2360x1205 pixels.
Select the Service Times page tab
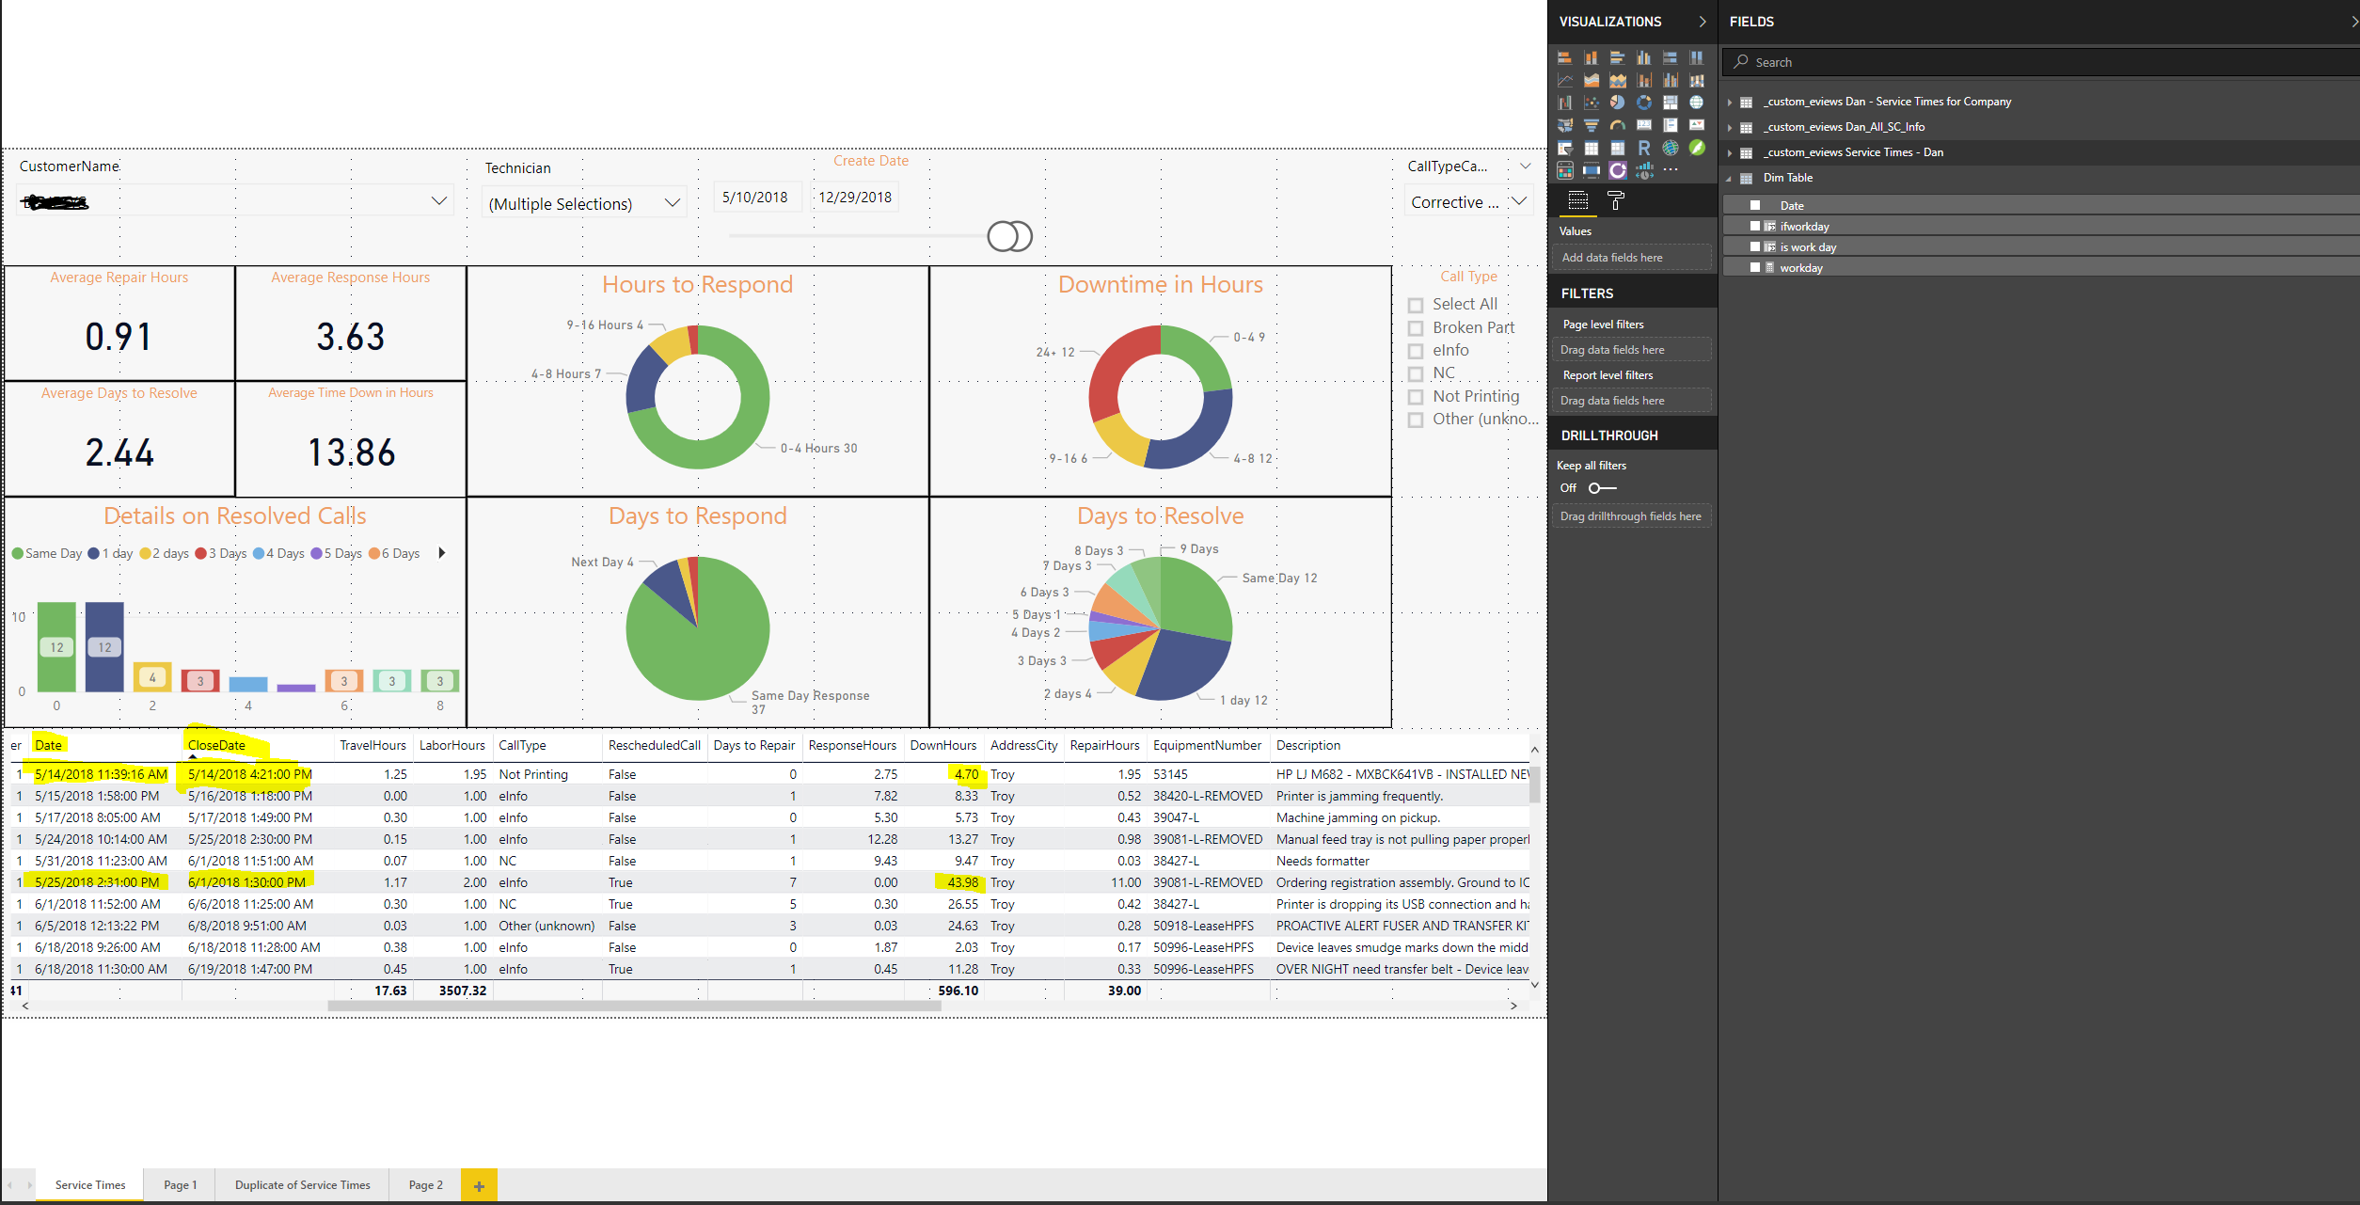90,1185
